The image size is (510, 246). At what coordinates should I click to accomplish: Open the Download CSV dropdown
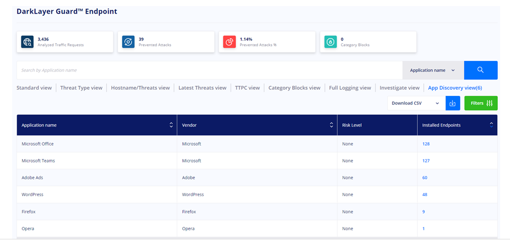click(x=416, y=103)
